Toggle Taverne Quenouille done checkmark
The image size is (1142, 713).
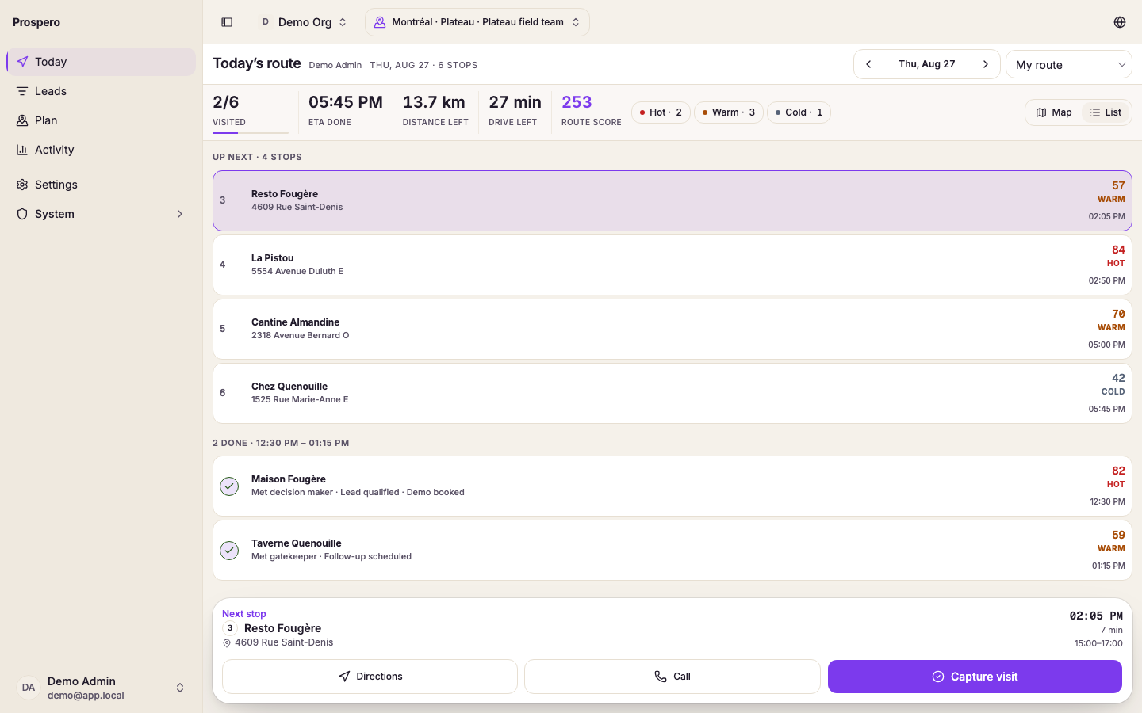click(x=229, y=550)
